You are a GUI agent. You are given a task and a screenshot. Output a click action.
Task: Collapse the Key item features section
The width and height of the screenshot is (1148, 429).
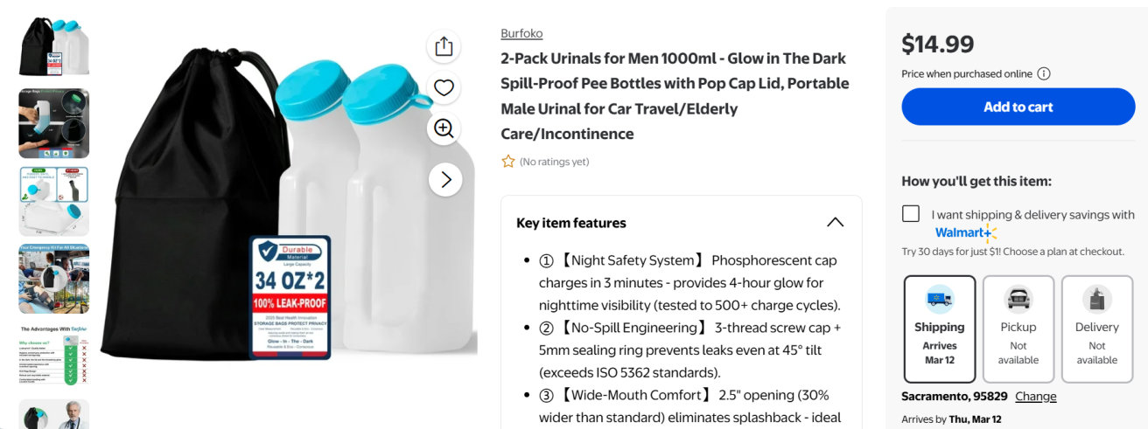pyautogui.click(x=835, y=223)
